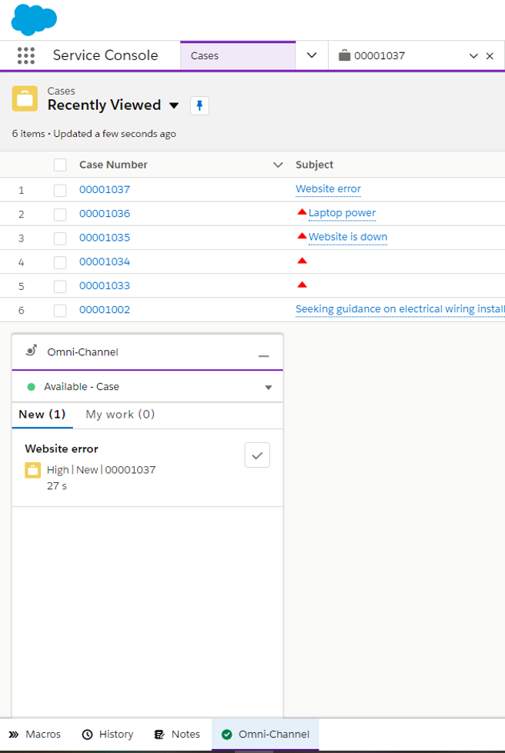Open case number 00001036 link

[x=105, y=214]
